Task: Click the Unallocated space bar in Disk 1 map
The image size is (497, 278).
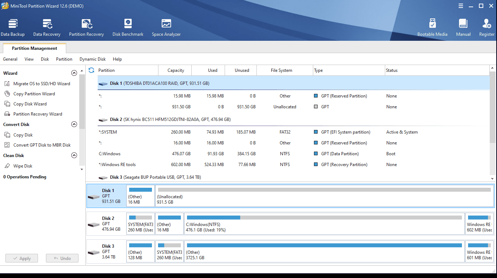Action: pyautogui.click(x=324, y=190)
